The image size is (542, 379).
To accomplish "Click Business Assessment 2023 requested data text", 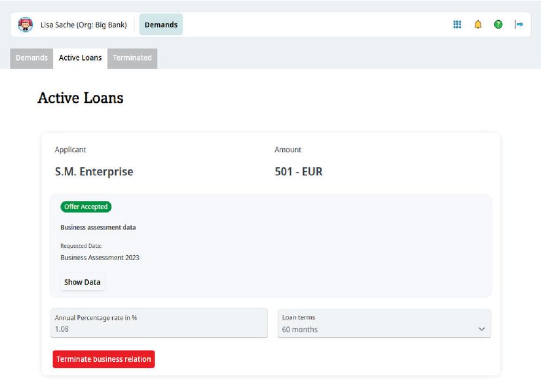I will [x=100, y=258].
